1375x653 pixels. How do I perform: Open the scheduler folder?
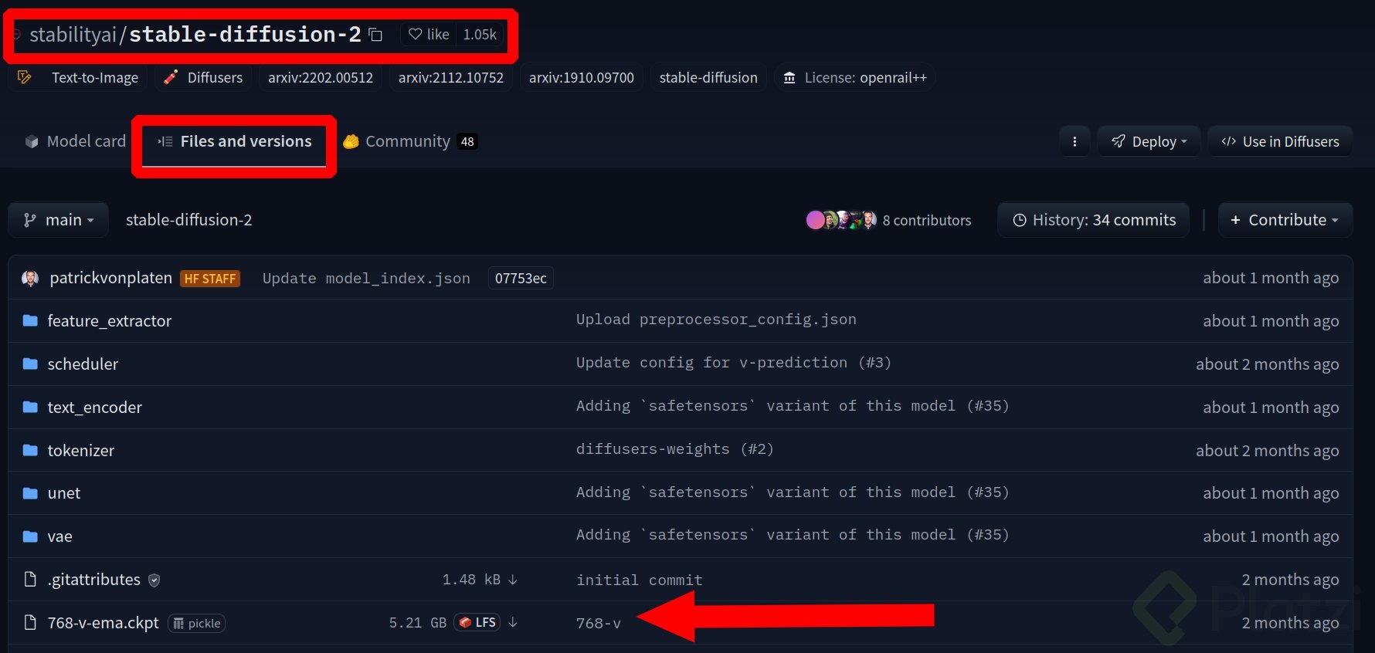83,364
